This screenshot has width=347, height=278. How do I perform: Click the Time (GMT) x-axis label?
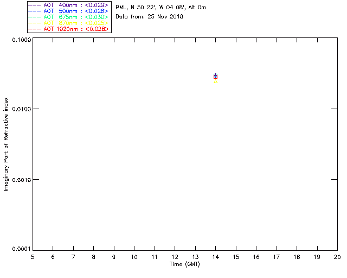pos(185,263)
